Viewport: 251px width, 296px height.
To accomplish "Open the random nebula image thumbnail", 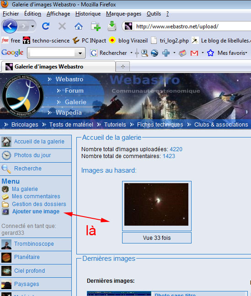I will (x=156, y=204).
